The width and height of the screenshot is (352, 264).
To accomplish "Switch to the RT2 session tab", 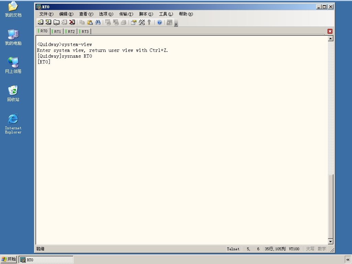I will (x=70, y=31).
